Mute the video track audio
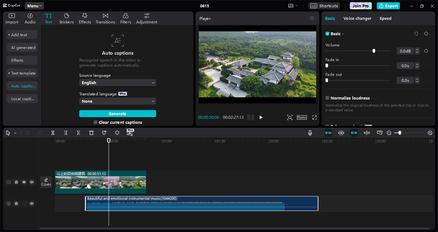Screen dimensions: 438x232 pyautogui.click(x=32, y=182)
